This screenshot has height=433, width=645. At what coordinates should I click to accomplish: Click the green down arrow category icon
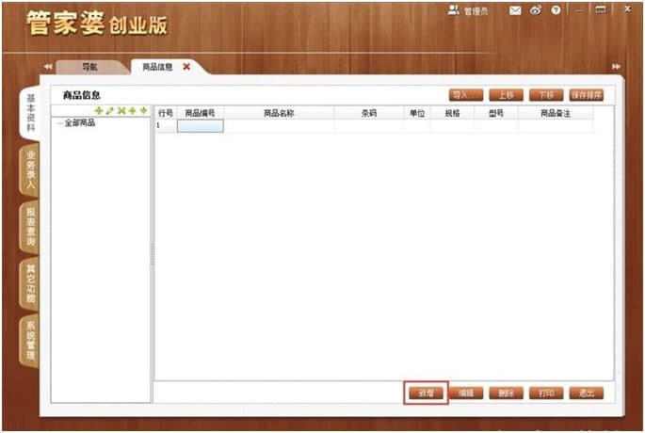point(144,111)
